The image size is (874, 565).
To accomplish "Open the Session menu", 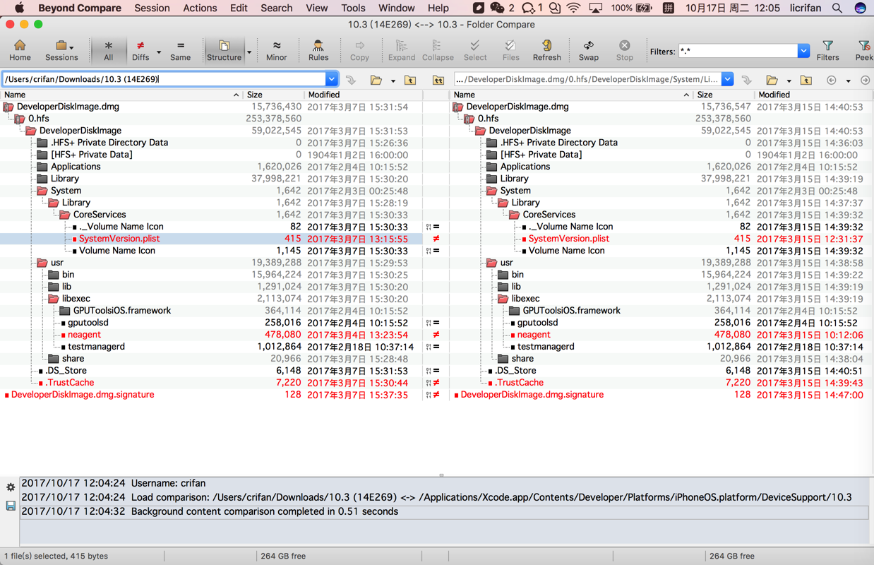I will (x=152, y=8).
